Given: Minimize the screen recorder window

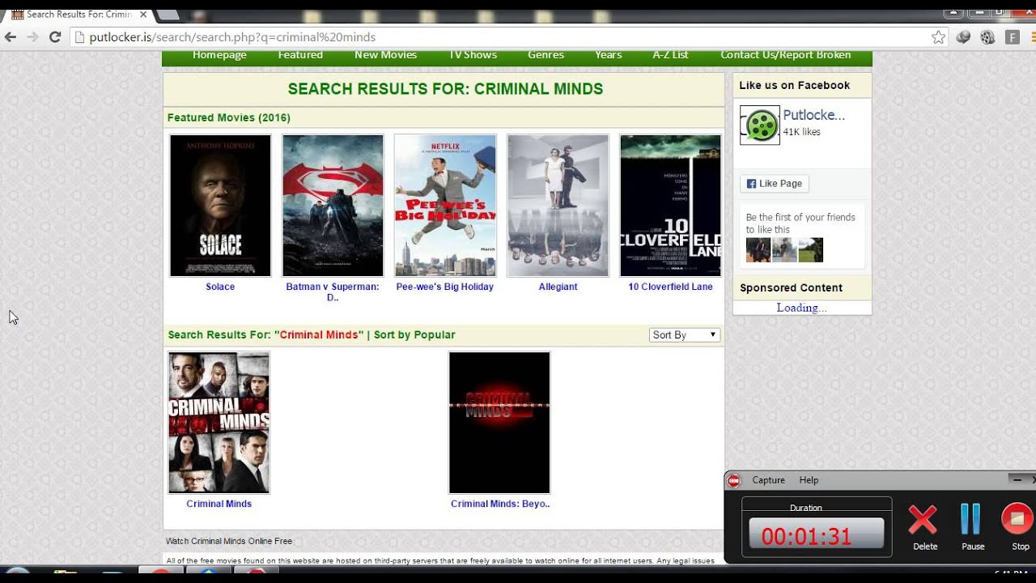Looking at the screenshot, I should tap(1017, 479).
